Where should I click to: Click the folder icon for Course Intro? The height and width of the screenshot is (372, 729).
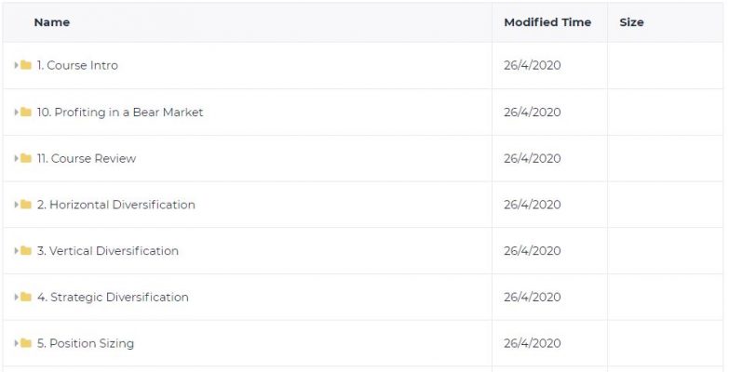(26, 65)
